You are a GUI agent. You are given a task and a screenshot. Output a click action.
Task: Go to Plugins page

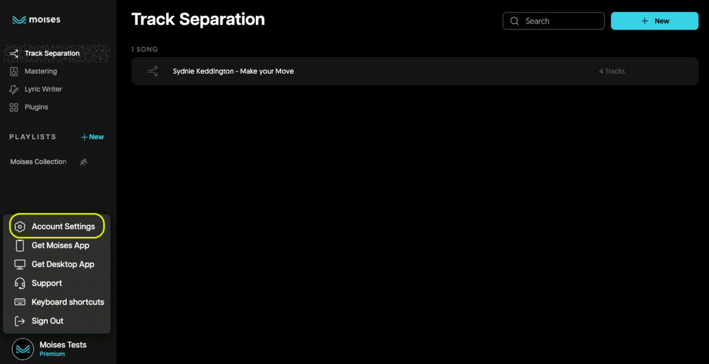pos(37,107)
